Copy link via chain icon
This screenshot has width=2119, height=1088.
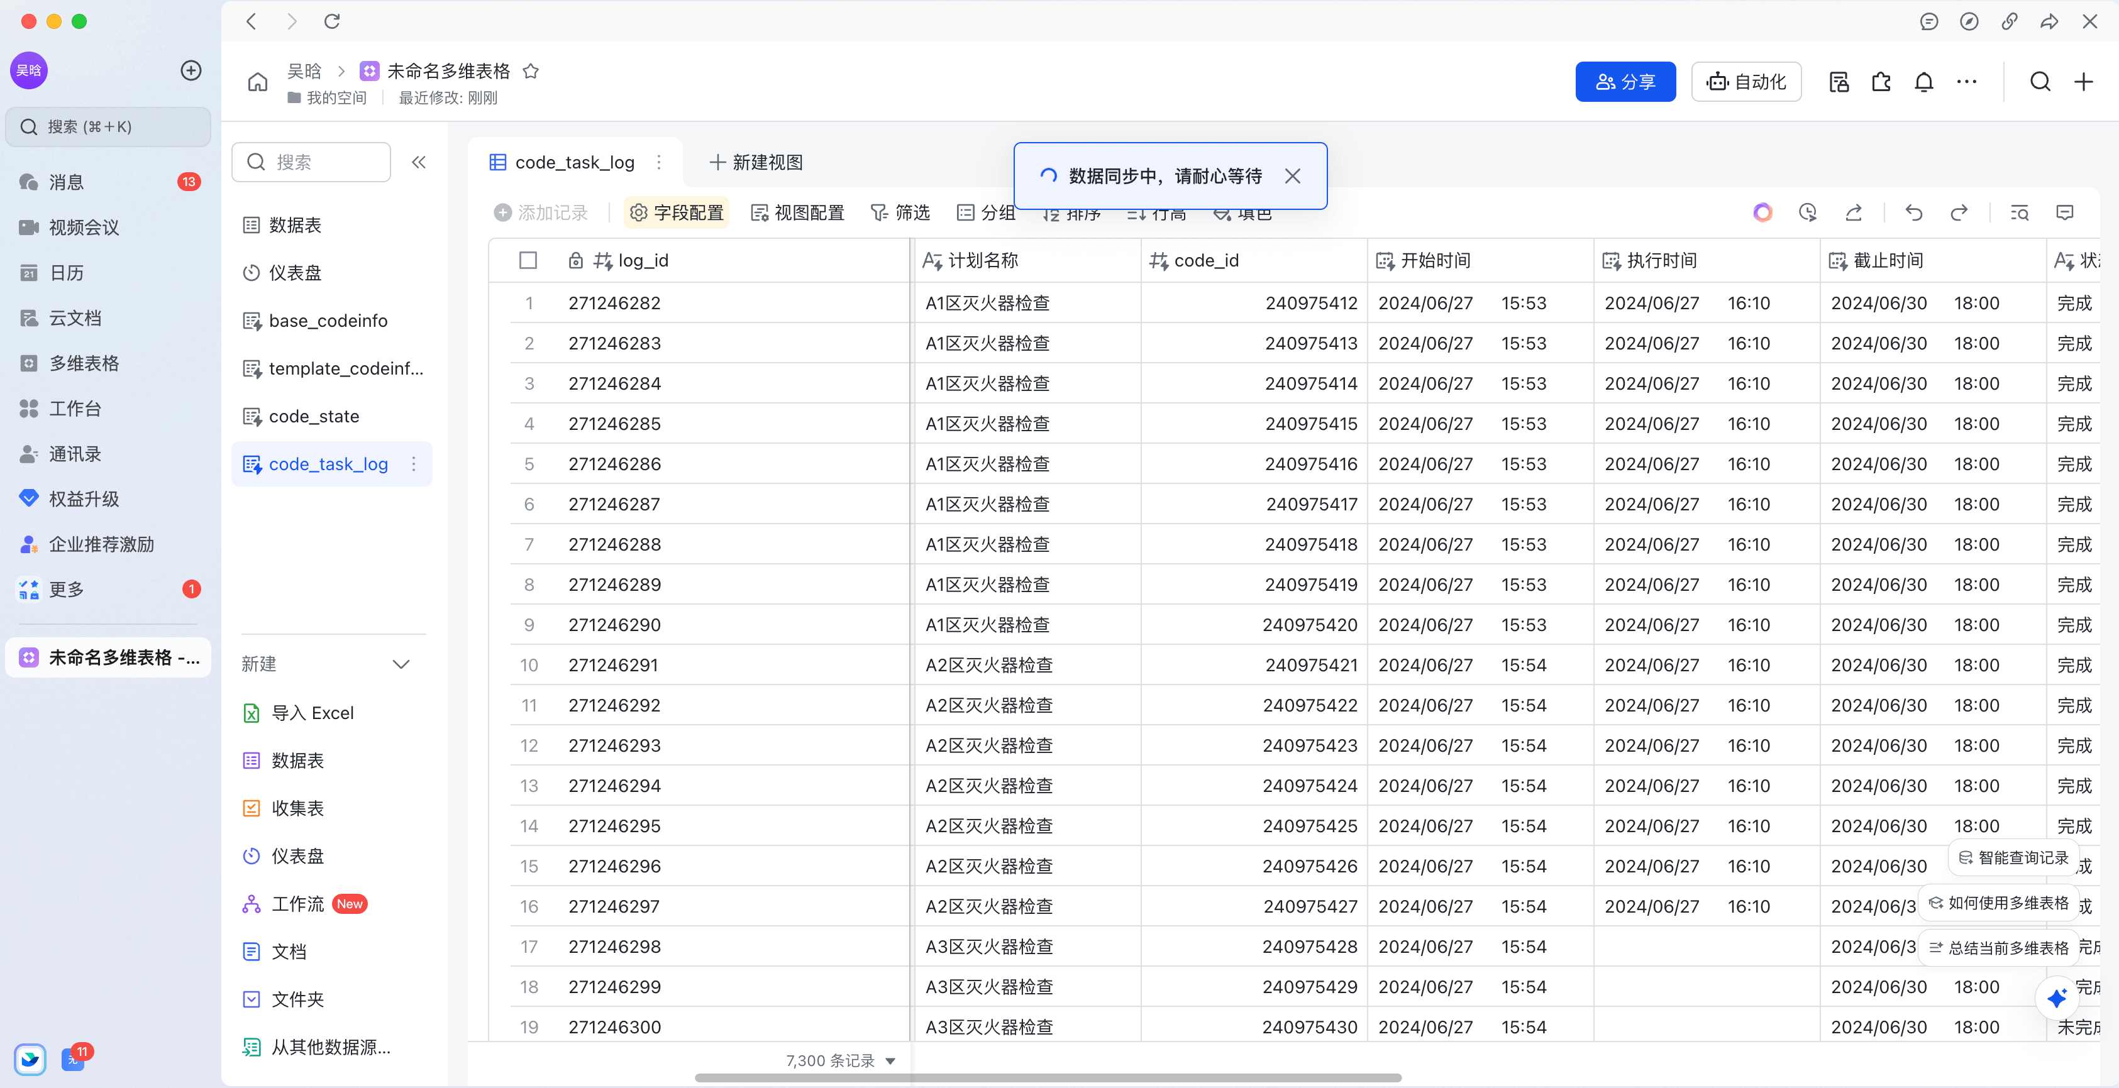point(2010,21)
